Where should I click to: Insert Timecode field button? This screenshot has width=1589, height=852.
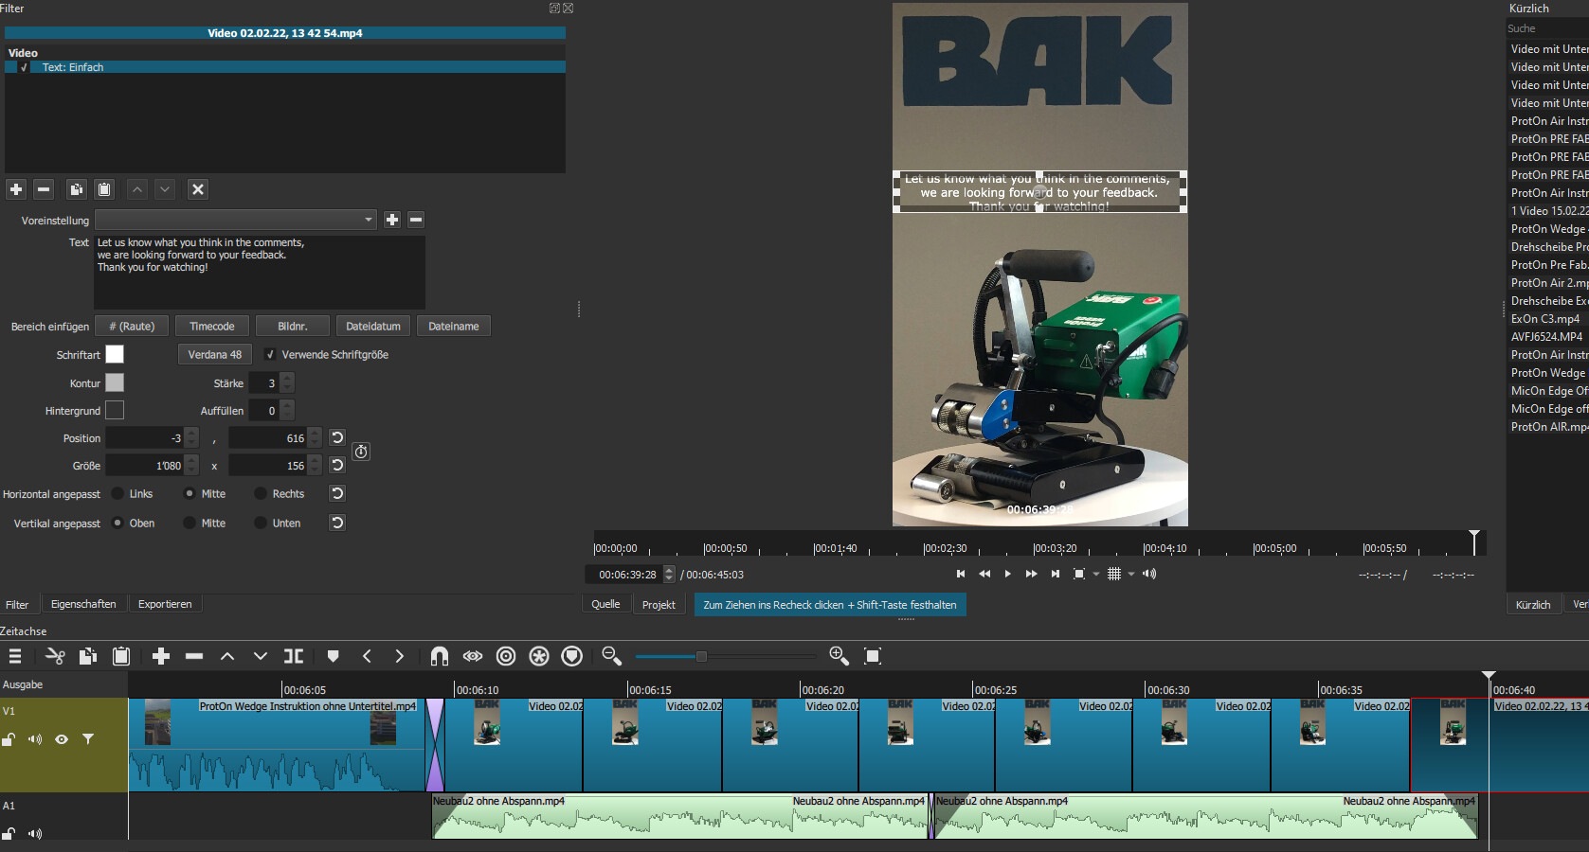click(212, 326)
